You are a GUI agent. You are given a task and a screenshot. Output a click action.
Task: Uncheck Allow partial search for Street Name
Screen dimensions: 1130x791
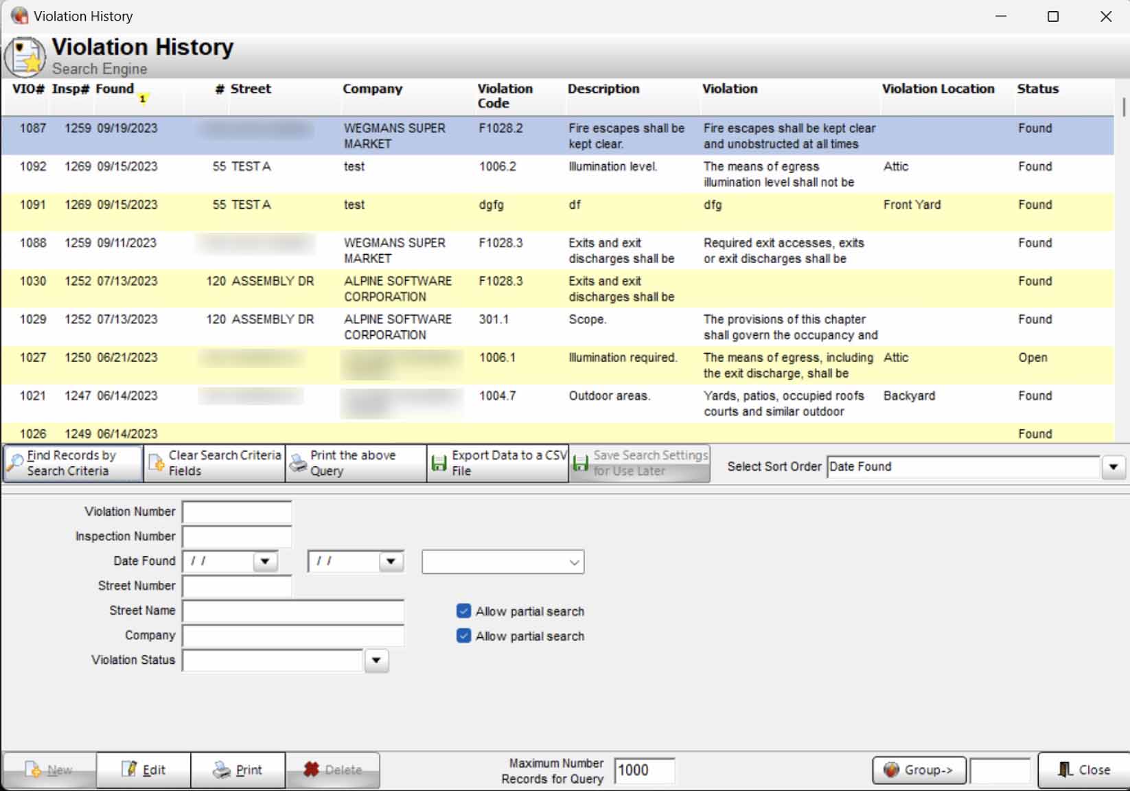[x=464, y=611]
